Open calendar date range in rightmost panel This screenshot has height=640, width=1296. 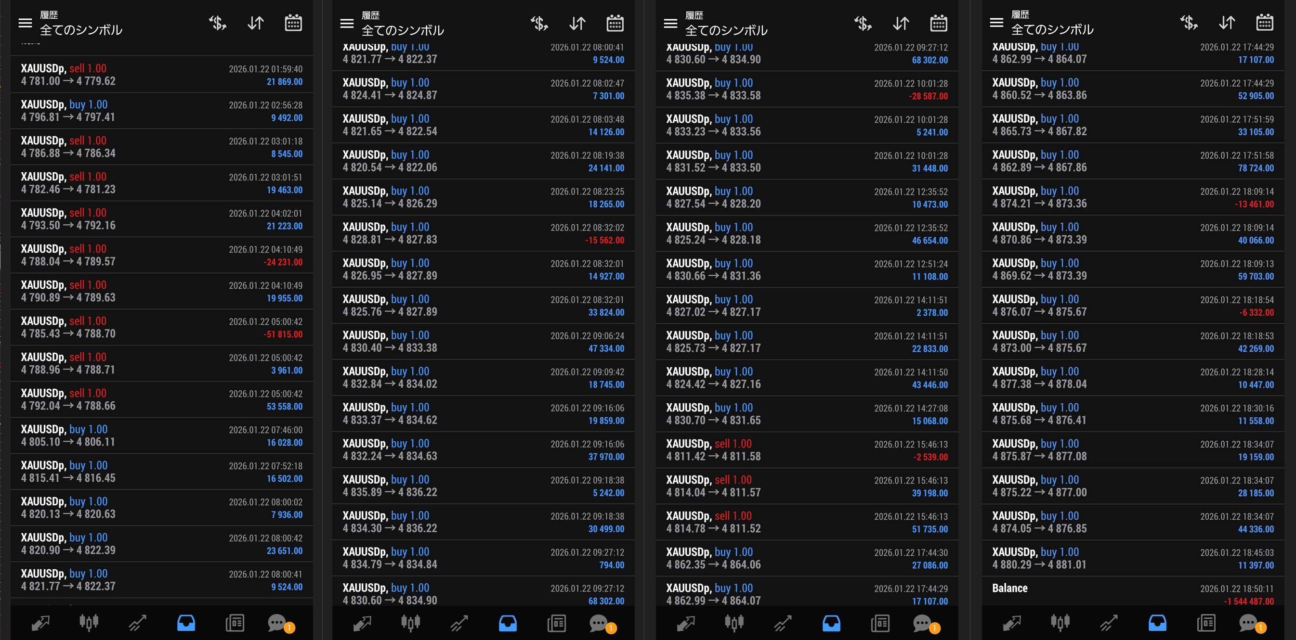[1264, 23]
